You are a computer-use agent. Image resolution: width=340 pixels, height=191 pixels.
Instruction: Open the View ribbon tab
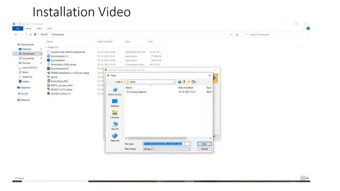49,28
